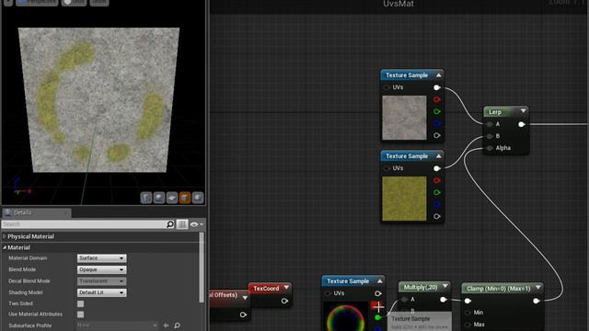The height and width of the screenshot is (331, 589).
Task: Open Decal Blend Mode Translucent dropdown
Action: (x=101, y=281)
